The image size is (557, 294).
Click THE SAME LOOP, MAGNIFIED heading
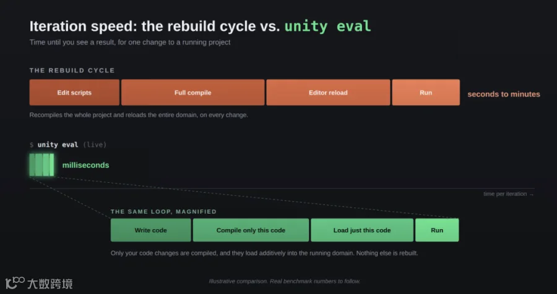pos(163,211)
